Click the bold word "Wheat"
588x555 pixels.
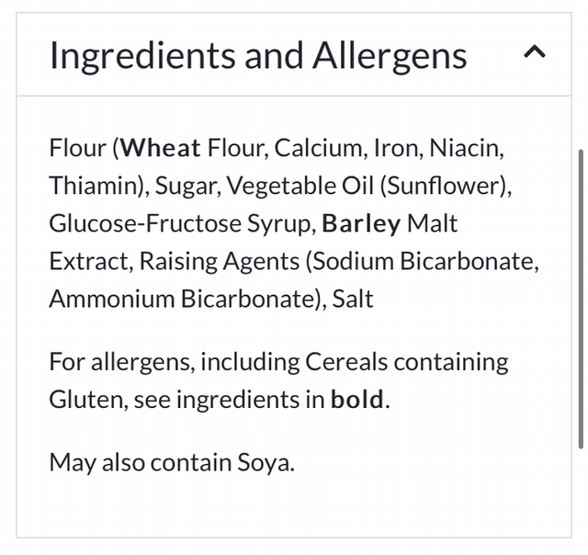tap(162, 148)
